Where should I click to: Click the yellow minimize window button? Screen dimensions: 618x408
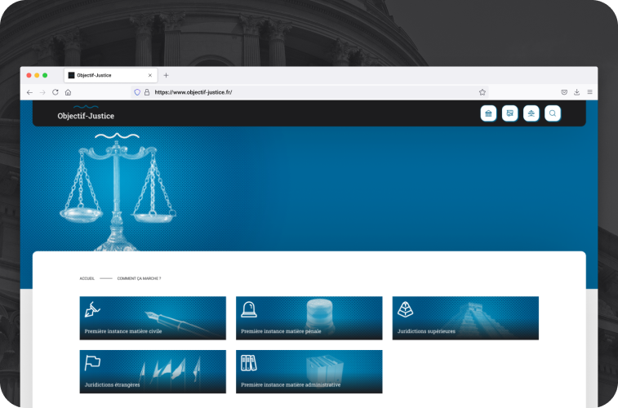tap(37, 75)
